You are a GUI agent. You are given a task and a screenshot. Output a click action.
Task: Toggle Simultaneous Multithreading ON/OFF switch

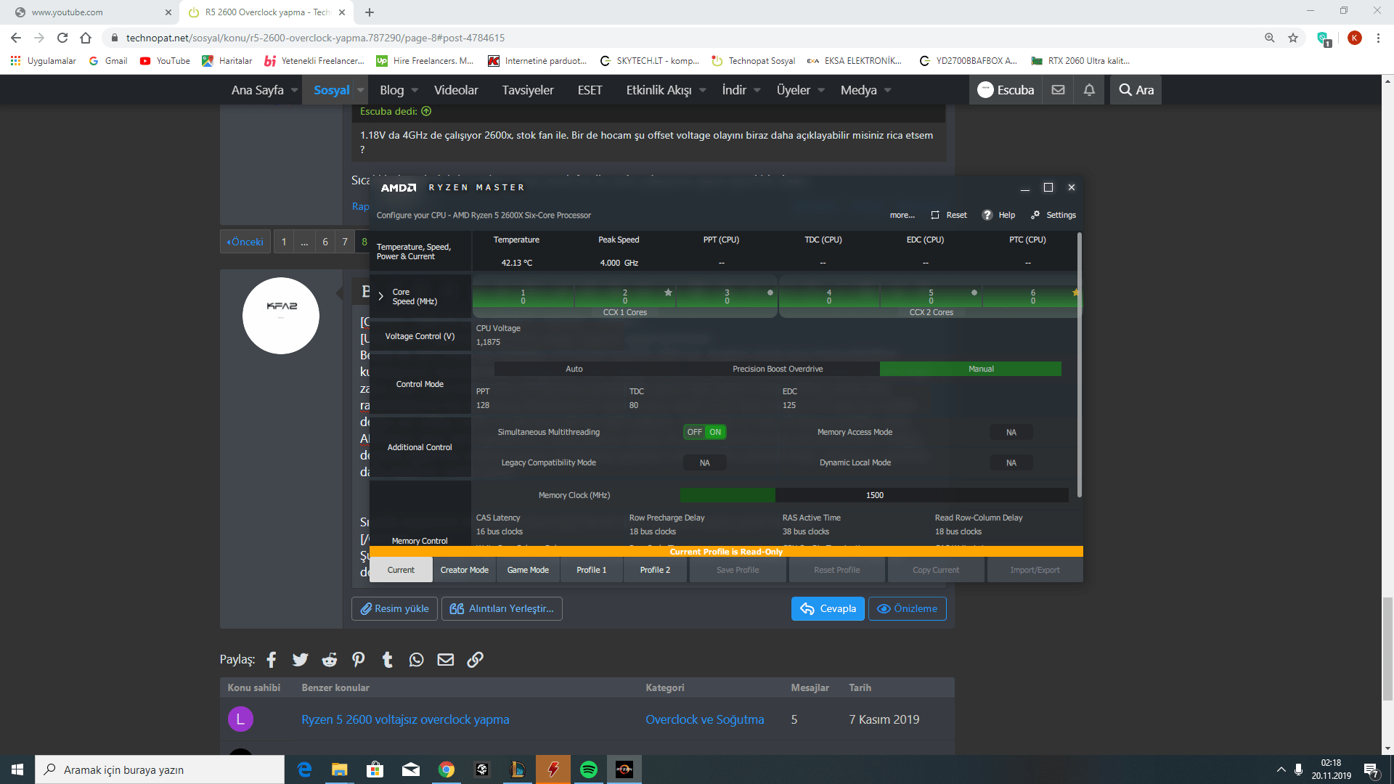point(704,432)
